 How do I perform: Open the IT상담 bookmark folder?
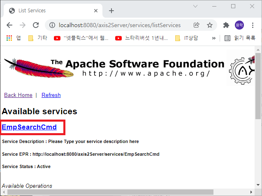[x=186, y=38]
